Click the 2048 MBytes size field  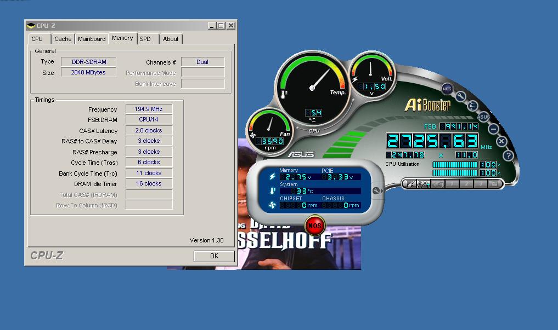click(x=89, y=72)
